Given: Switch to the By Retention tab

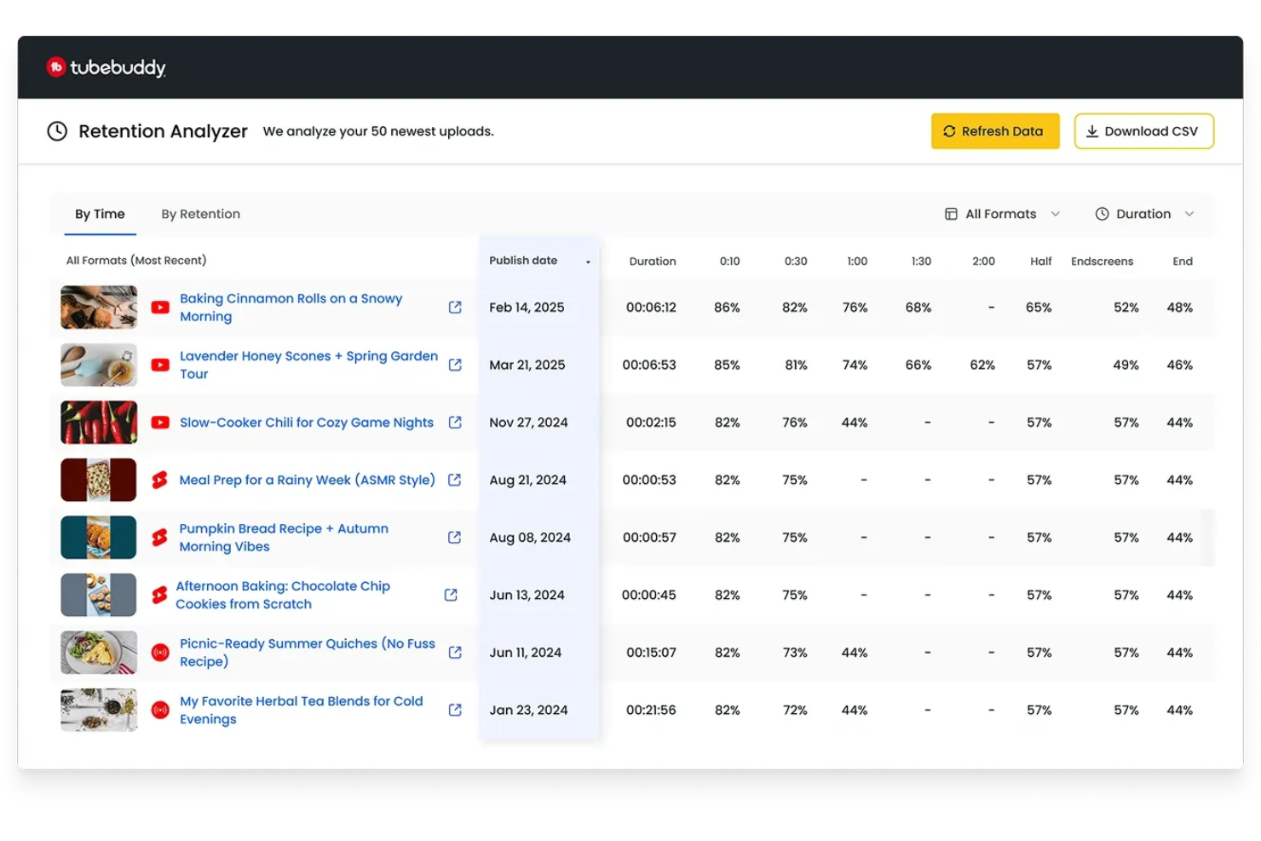Looking at the screenshot, I should [200, 214].
